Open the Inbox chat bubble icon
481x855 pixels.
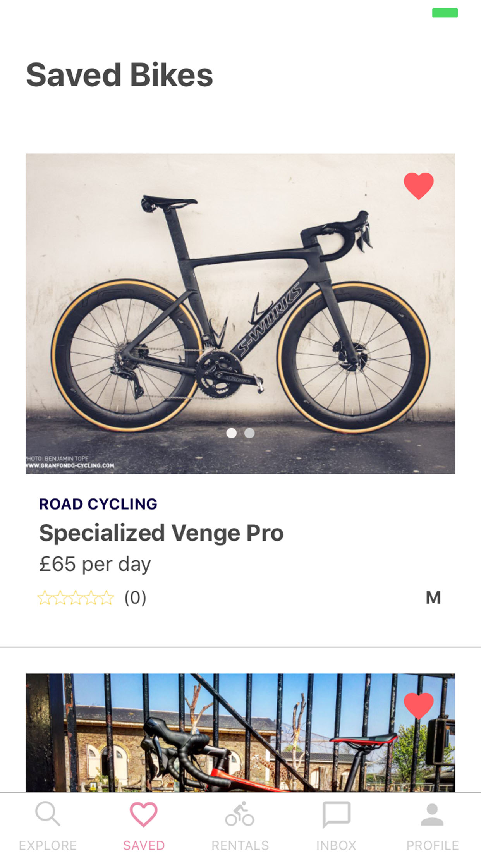coord(336,814)
